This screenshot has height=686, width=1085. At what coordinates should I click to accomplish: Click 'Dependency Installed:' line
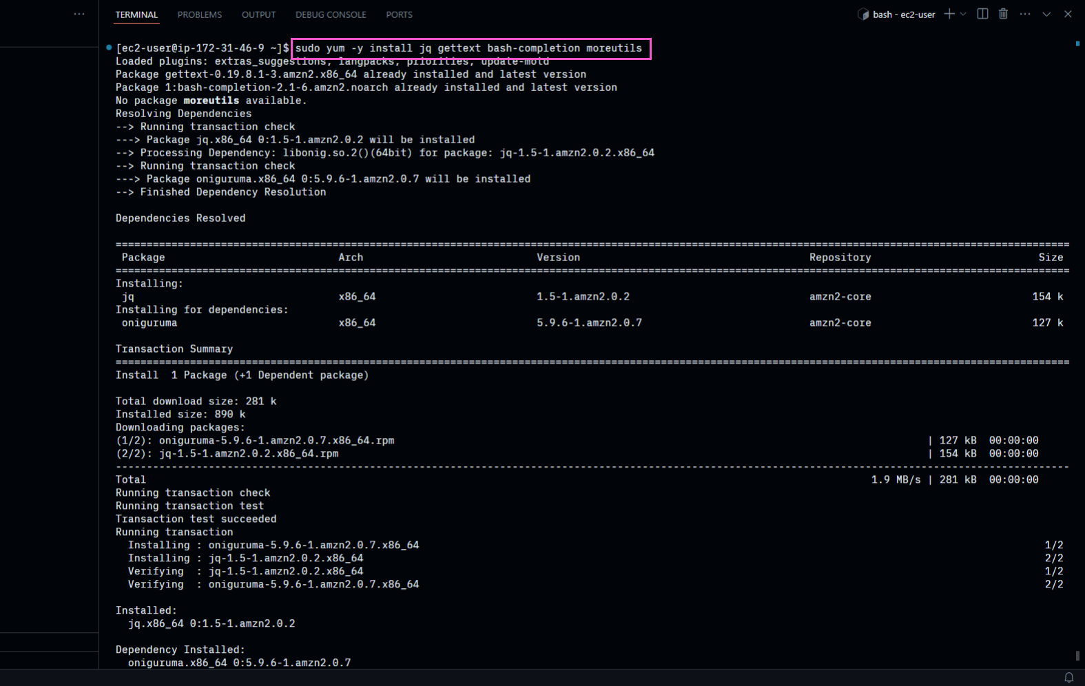click(x=180, y=650)
